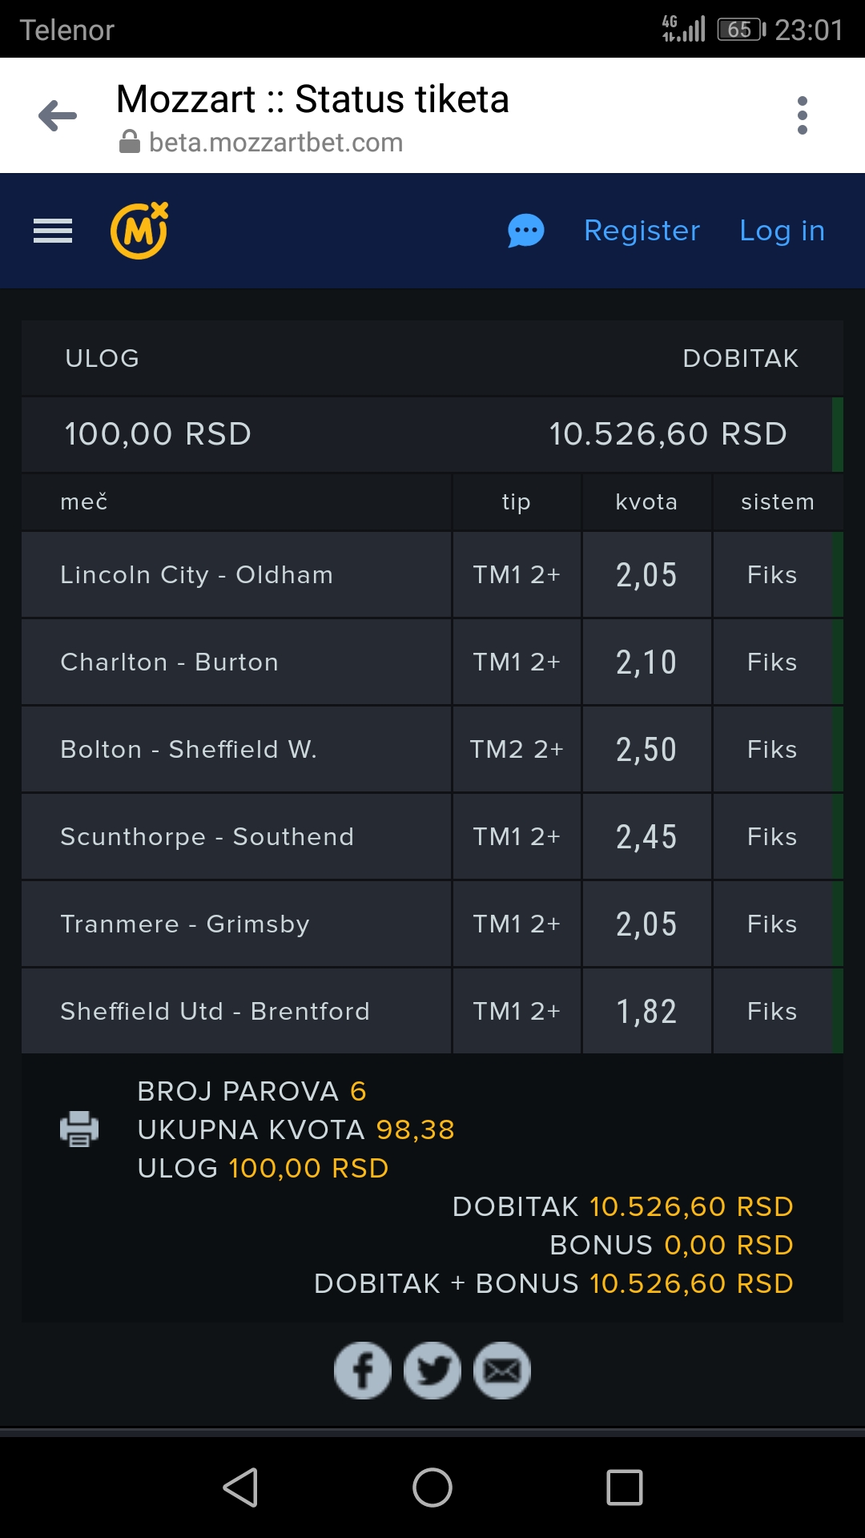
Task: Click the Log in link
Action: (782, 231)
